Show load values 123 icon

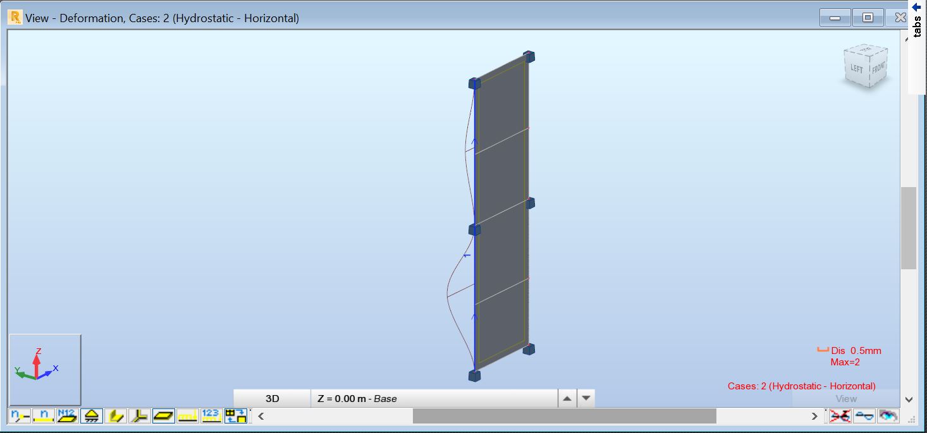(211, 416)
